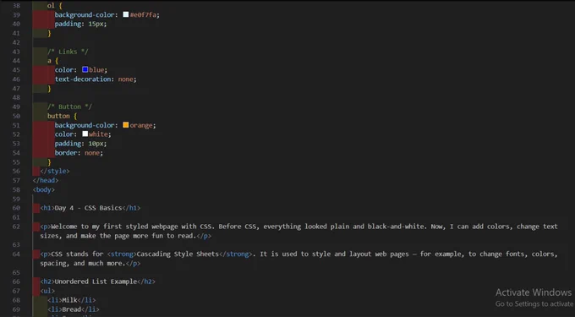Click the opening <ul> tag
The width and height of the screenshot is (575, 317).
point(47,291)
